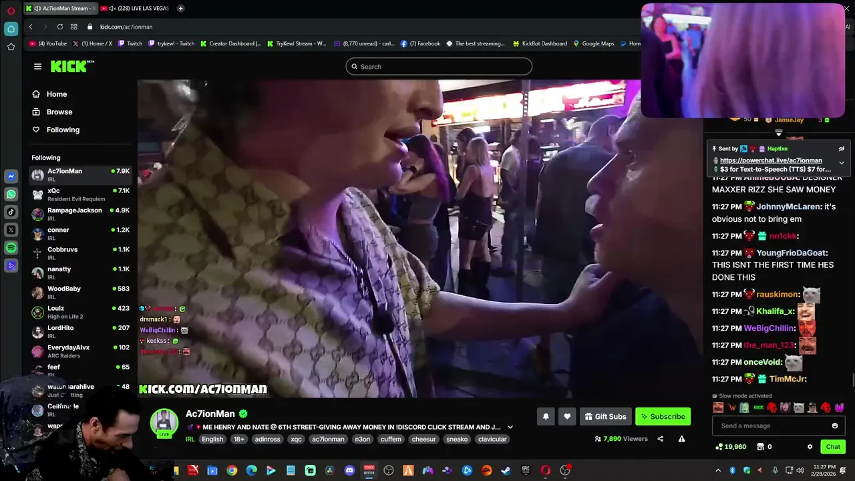
Task: Show hidden system tray icons
Action: tap(718, 470)
